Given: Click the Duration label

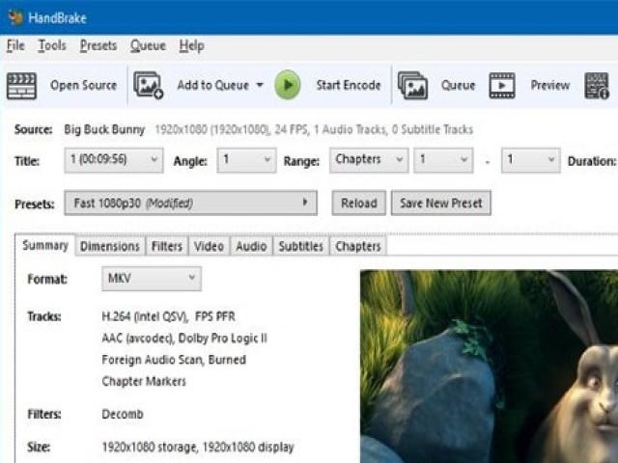Looking at the screenshot, I should pos(592,161).
